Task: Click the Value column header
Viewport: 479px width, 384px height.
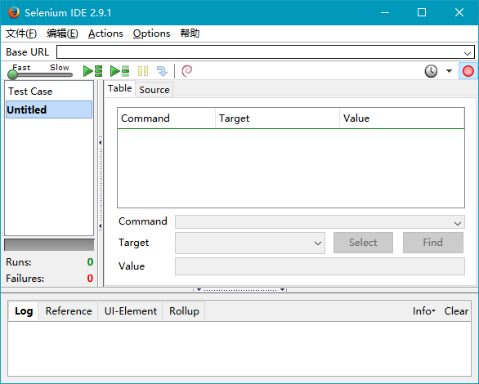Action: click(402, 118)
